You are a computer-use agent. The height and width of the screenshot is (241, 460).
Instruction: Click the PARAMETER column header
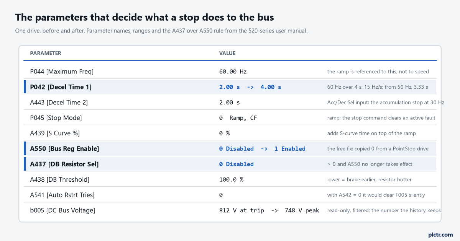click(46, 53)
